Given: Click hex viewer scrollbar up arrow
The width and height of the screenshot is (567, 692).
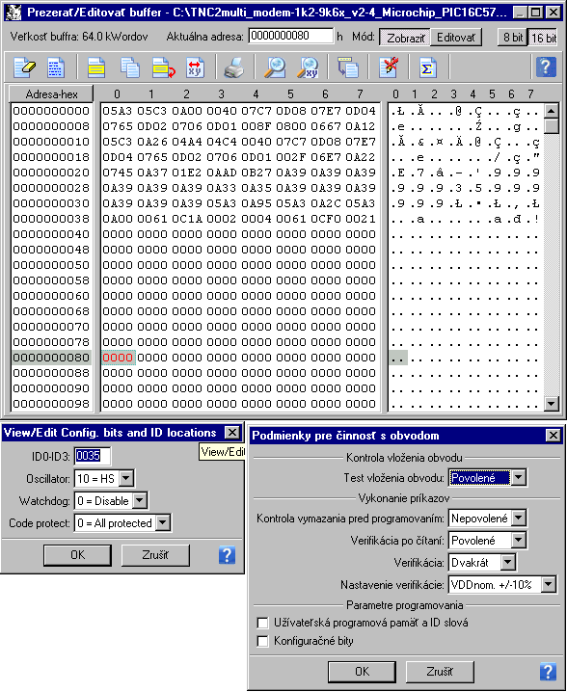Looking at the screenshot, I should 551,110.
